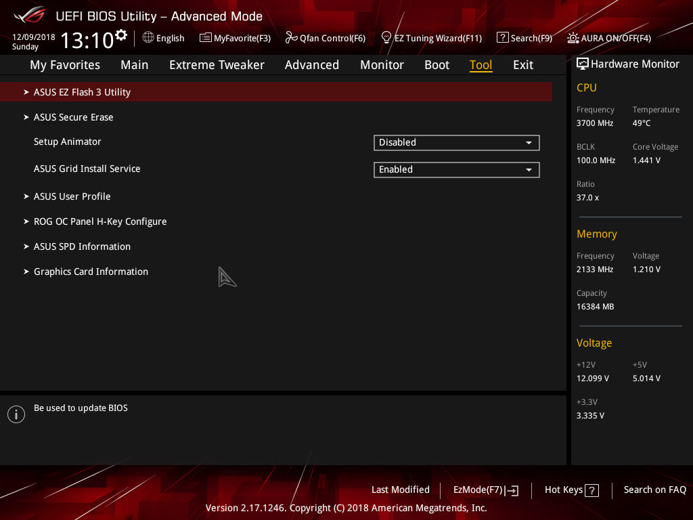Open MyFavorite(F3) list icon
Viewport: 693px width, 520px height.
206,38
